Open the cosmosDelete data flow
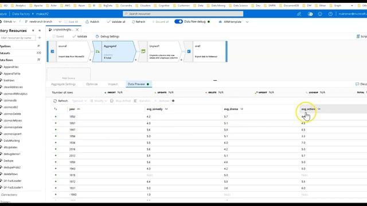 (x=12, y=114)
